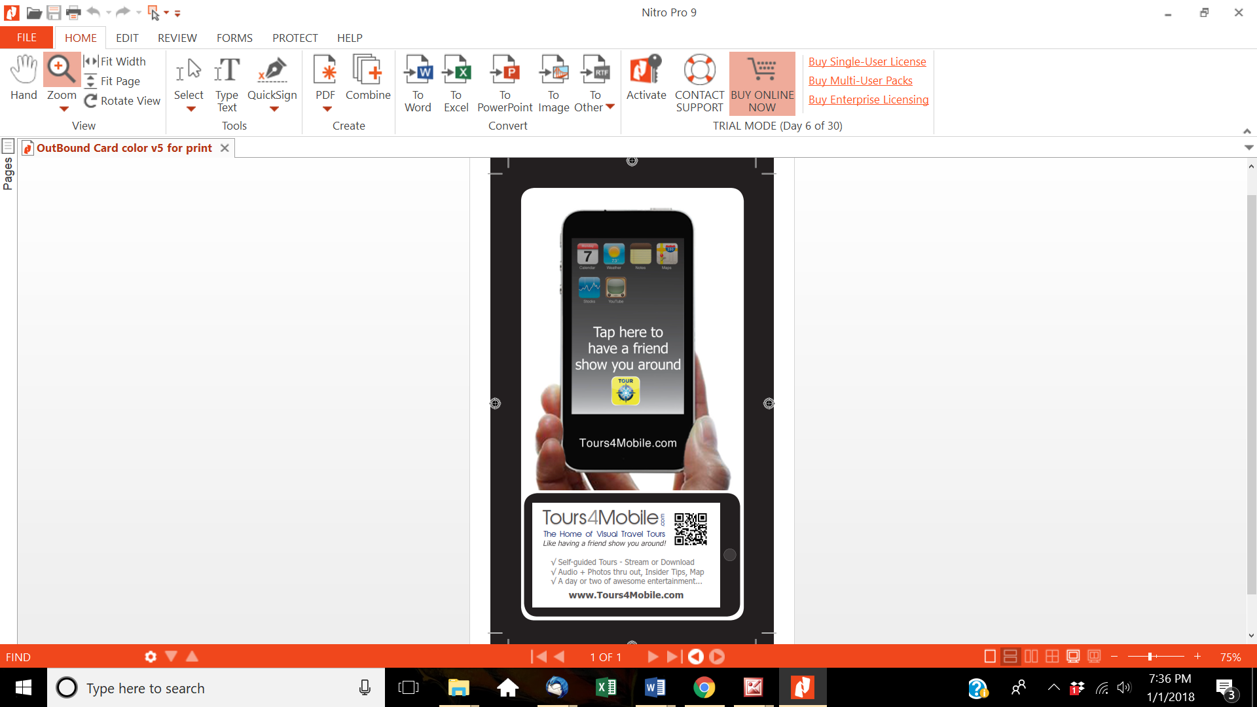This screenshot has width=1257, height=707.
Task: Convert document To Excel
Action: click(456, 84)
